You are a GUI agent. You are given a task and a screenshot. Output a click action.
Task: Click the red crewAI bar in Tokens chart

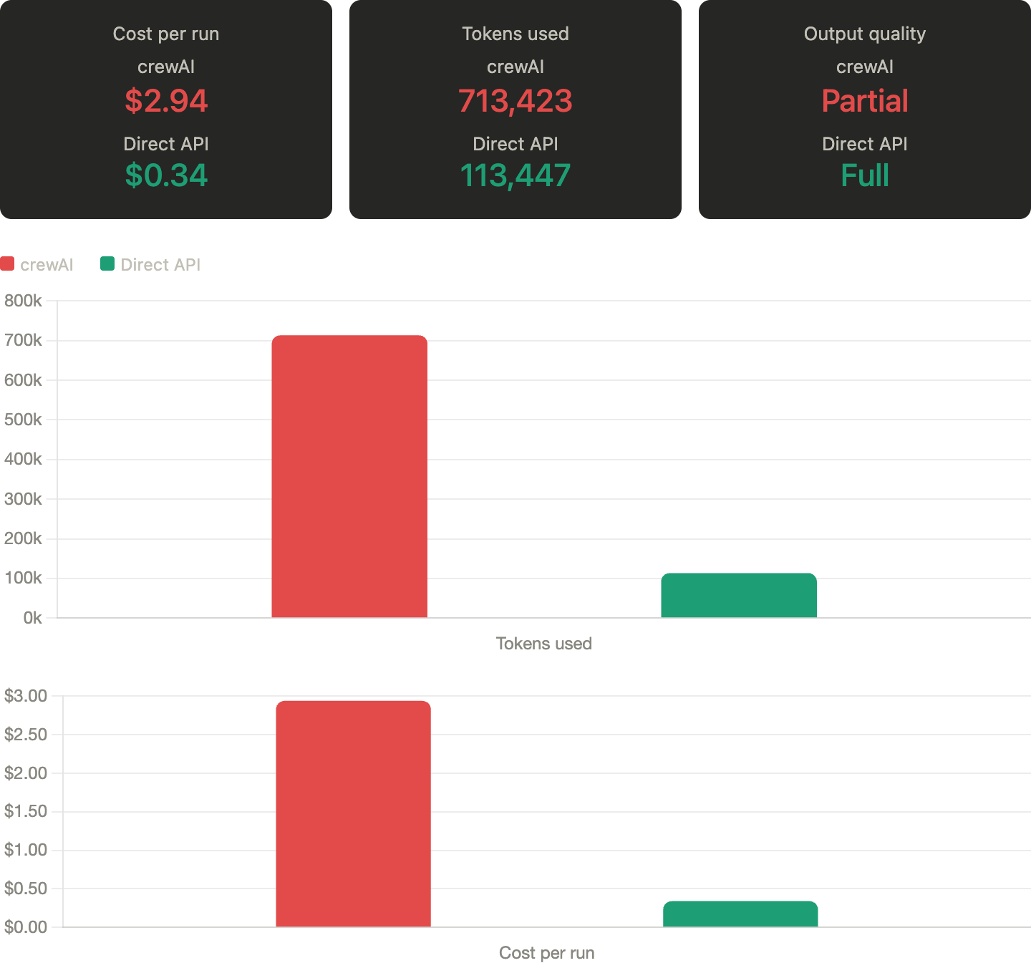(349, 476)
